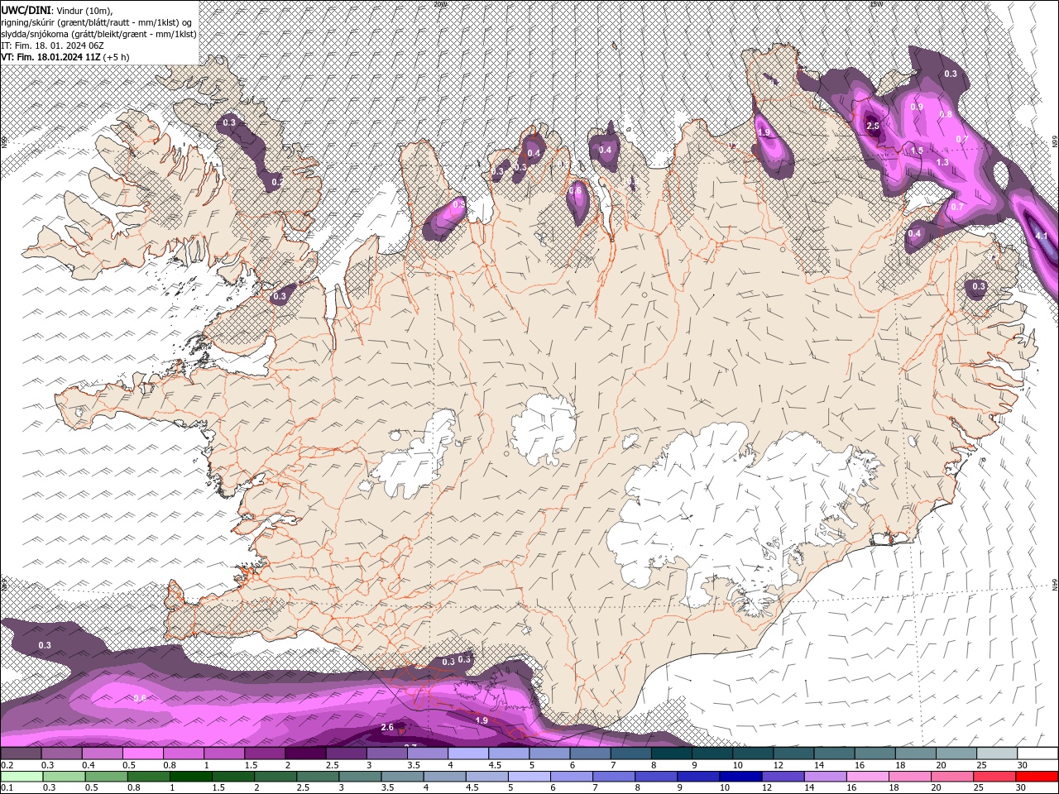Click the 1.9 label off the south coast
1059x794 pixels.
coord(482,720)
